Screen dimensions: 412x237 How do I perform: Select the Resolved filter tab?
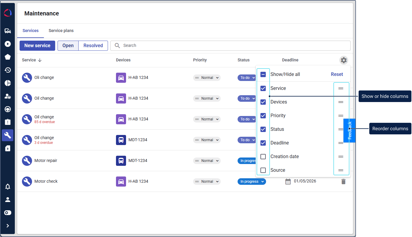click(93, 46)
